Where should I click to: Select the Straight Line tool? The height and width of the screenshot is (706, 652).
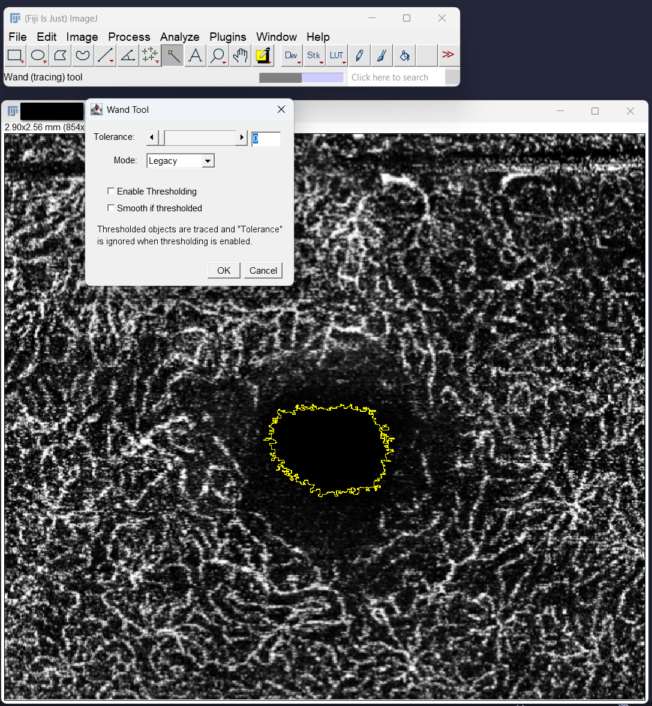click(106, 55)
